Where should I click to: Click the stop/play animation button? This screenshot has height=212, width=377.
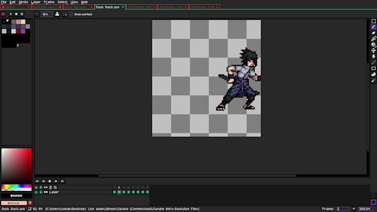tap(50, 181)
